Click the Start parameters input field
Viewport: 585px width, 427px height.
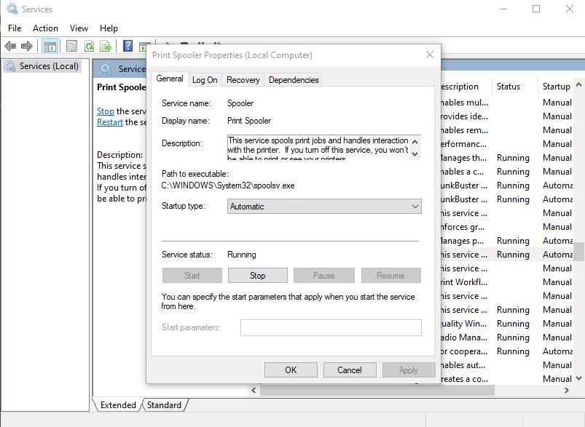pyautogui.click(x=331, y=327)
